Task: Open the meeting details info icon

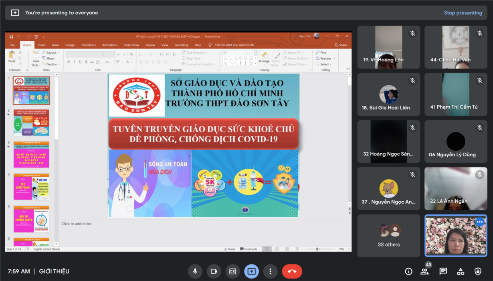Action: 408,271
